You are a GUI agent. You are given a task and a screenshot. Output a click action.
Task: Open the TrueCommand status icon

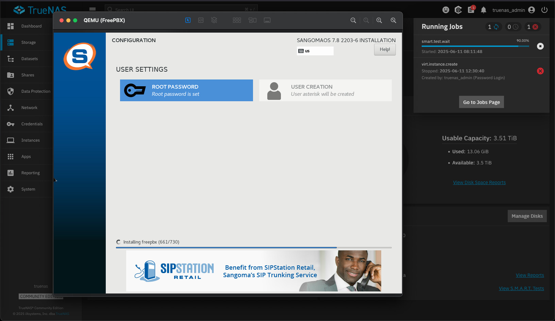458,10
